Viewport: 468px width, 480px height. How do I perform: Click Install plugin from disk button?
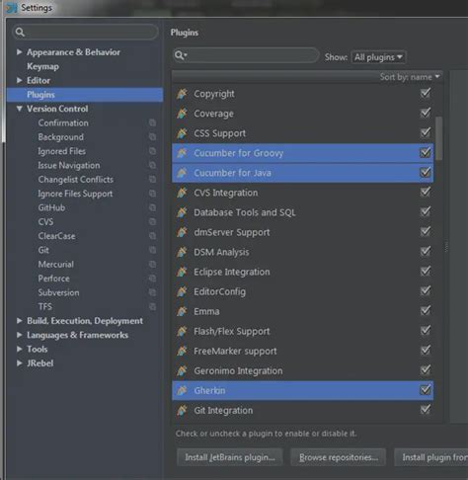tap(431, 457)
